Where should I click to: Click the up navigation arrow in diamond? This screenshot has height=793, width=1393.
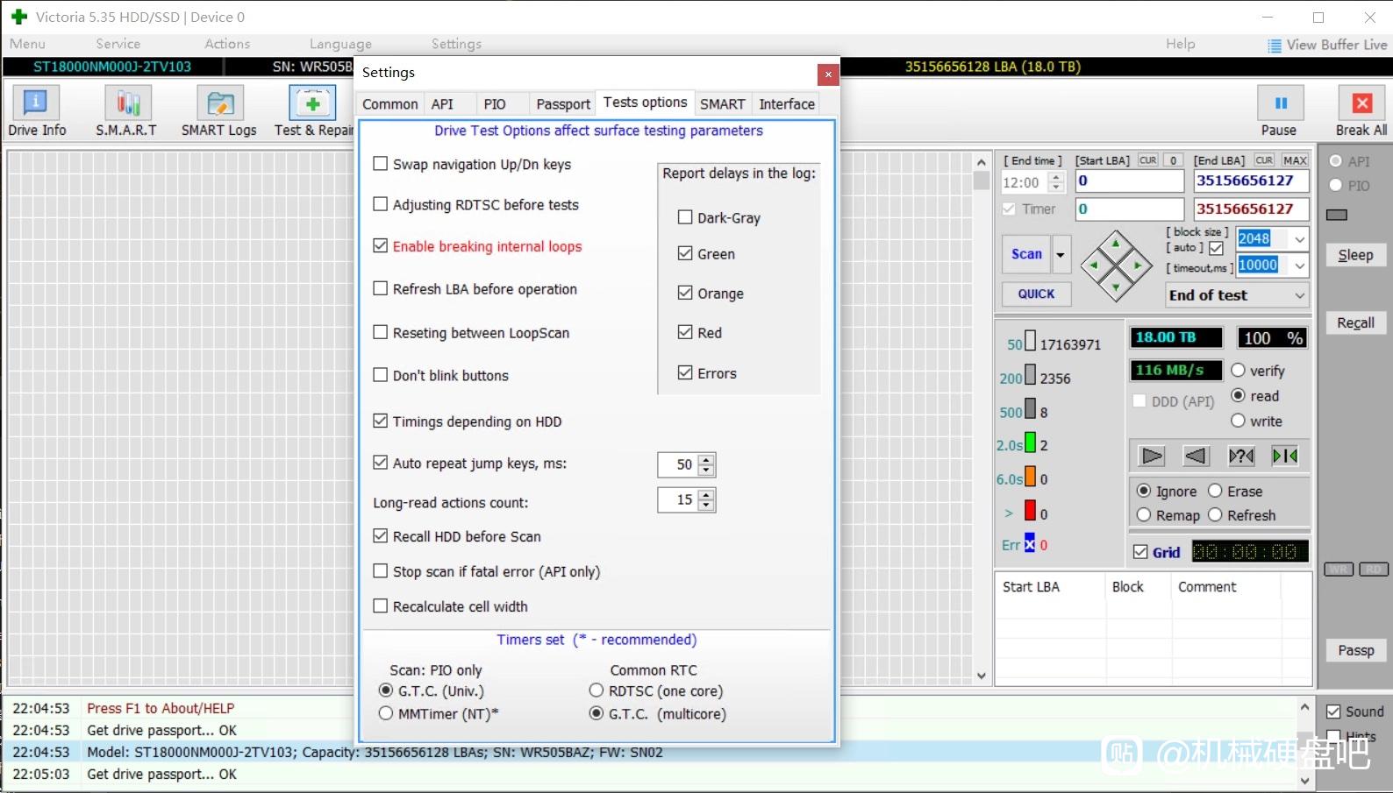click(1116, 244)
